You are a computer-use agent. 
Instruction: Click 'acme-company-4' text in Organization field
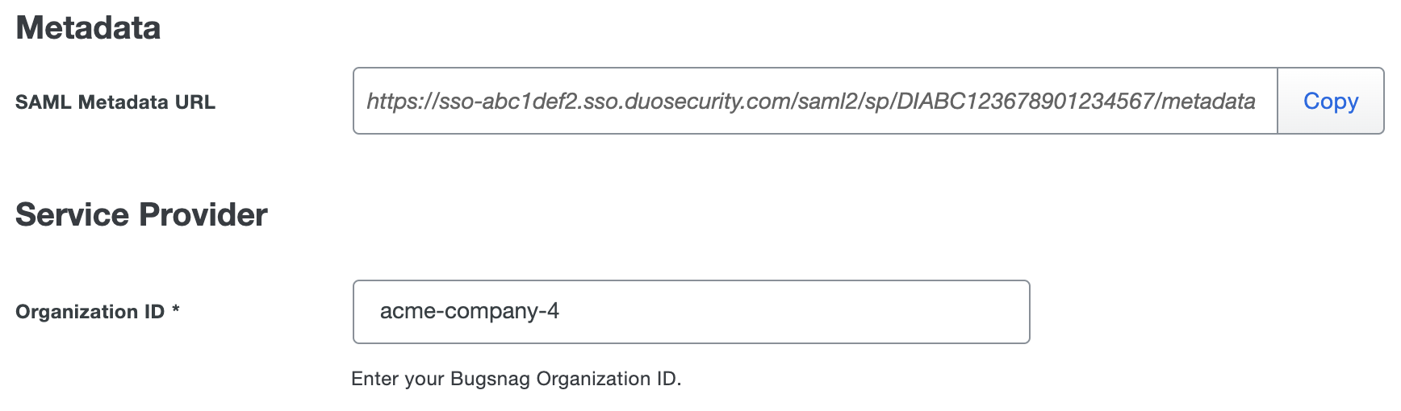469,312
